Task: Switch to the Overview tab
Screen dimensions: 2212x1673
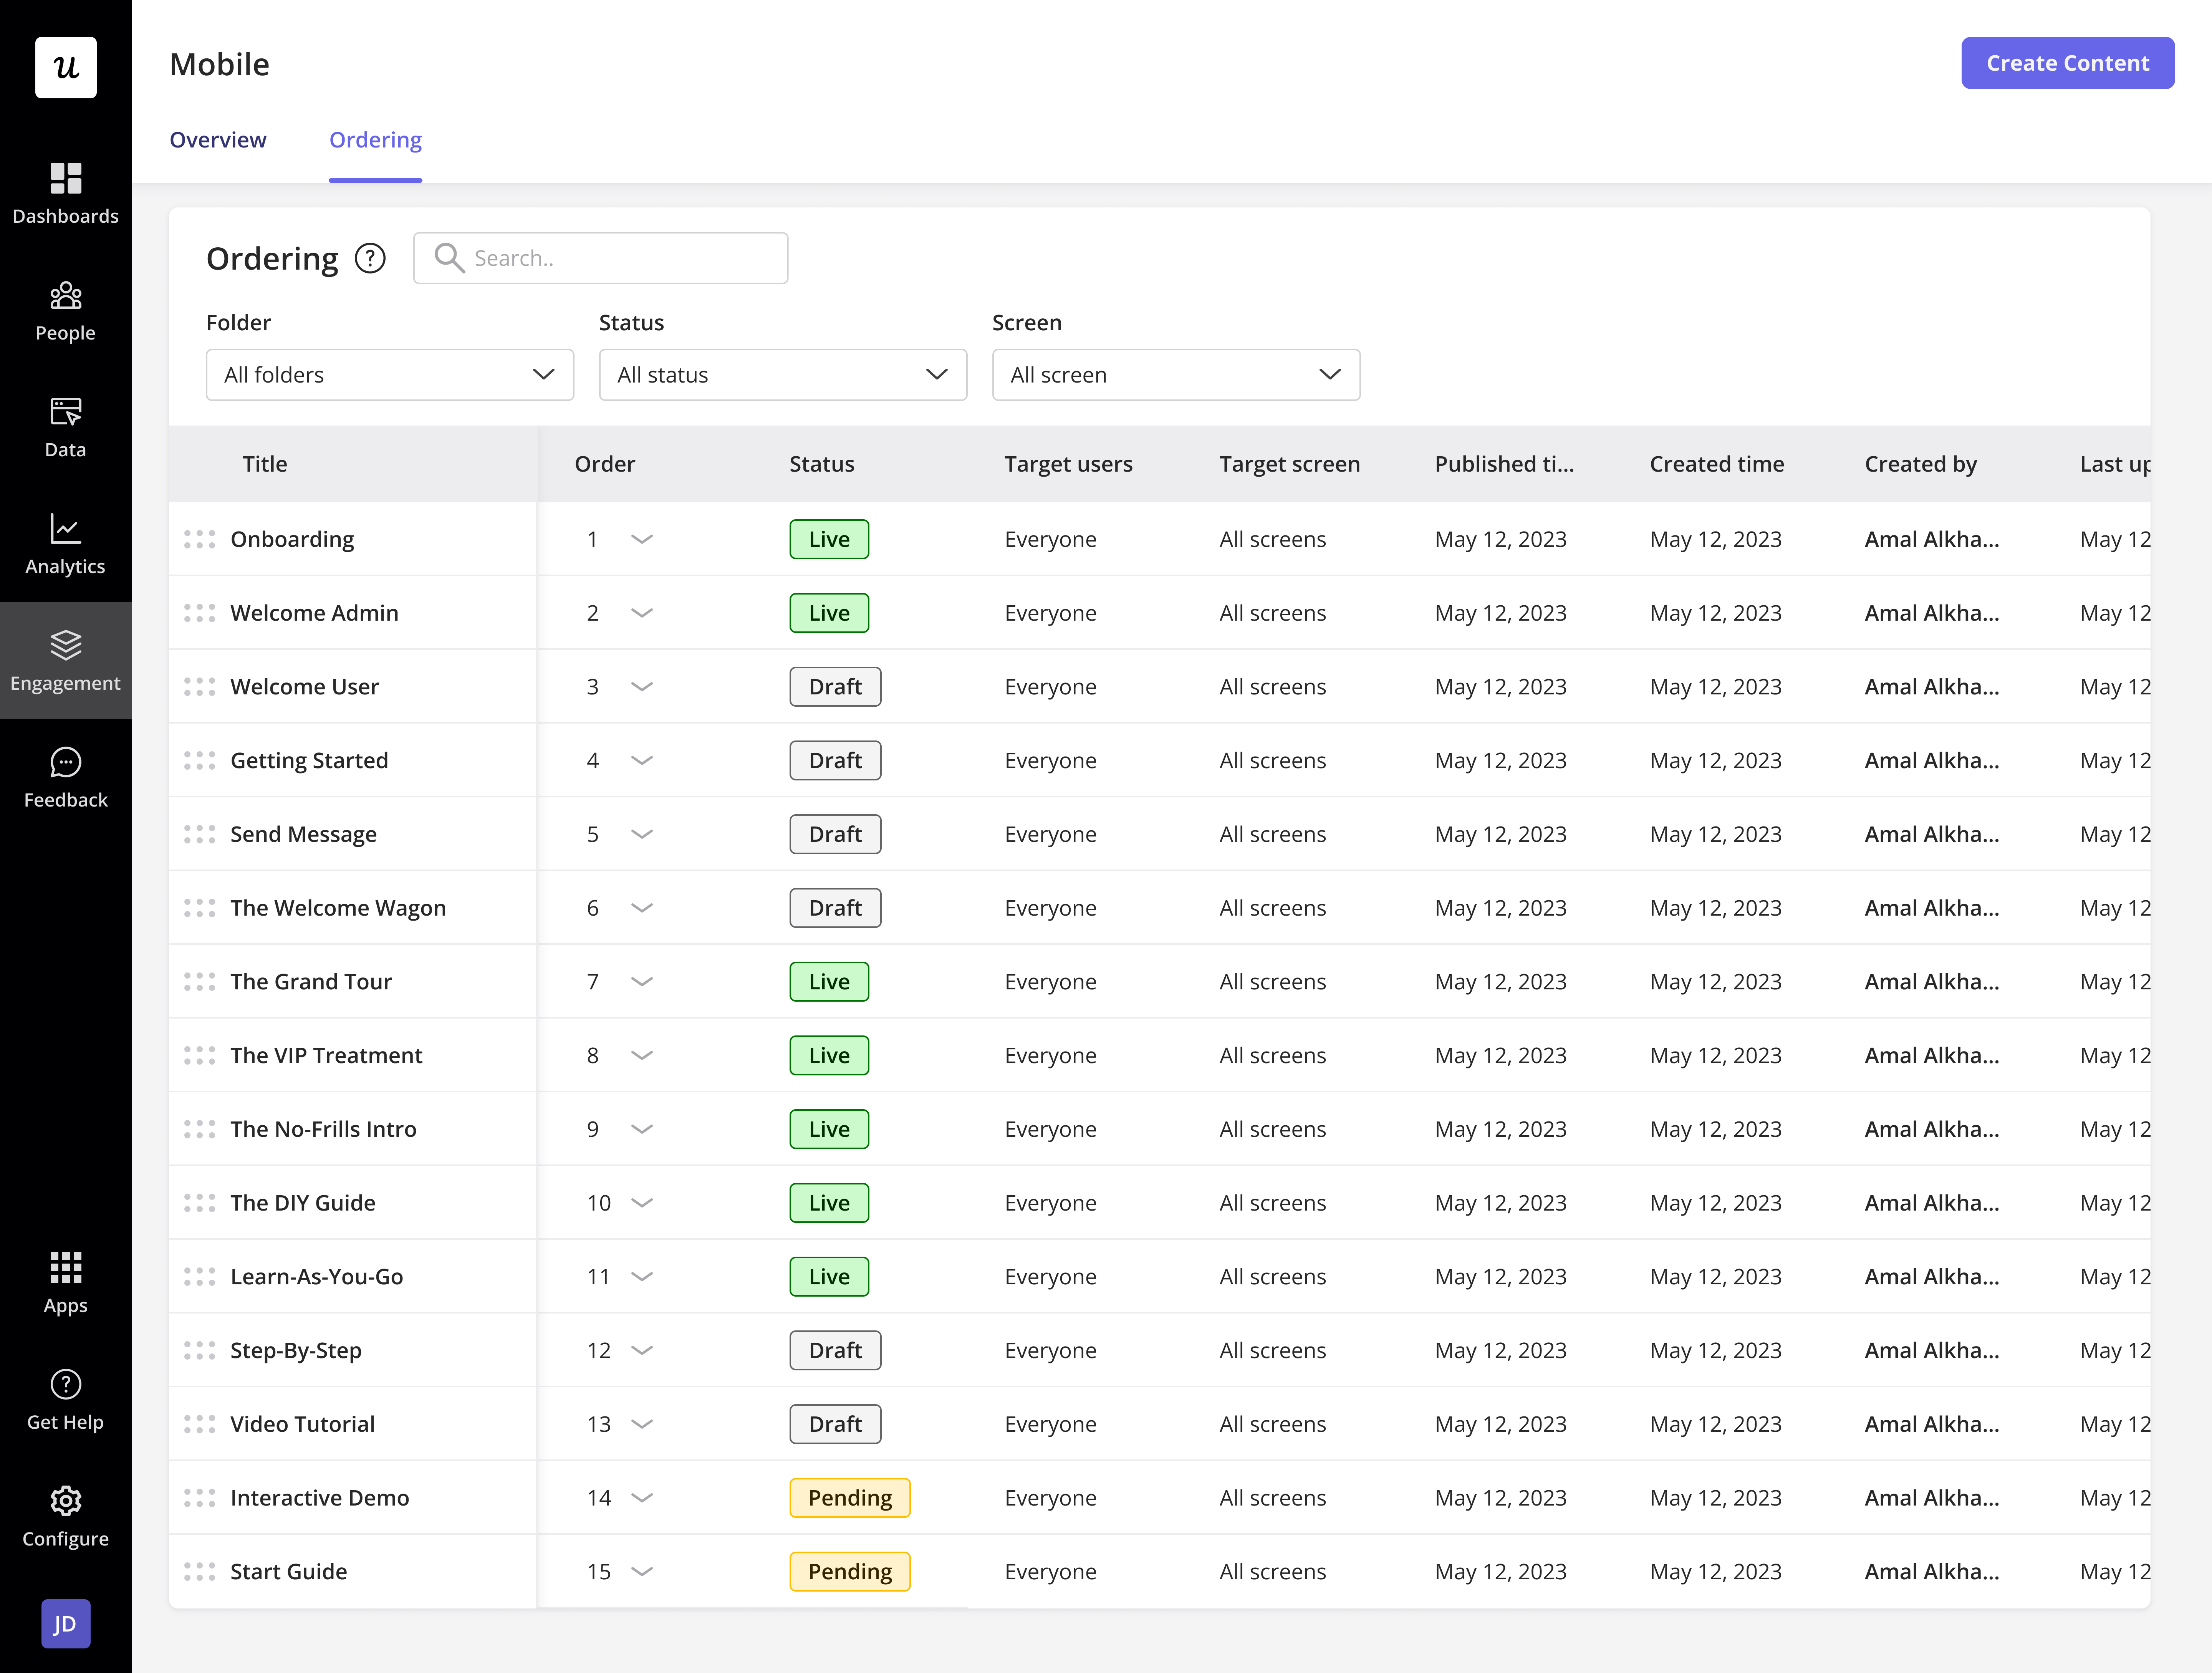Action: (x=218, y=140)
